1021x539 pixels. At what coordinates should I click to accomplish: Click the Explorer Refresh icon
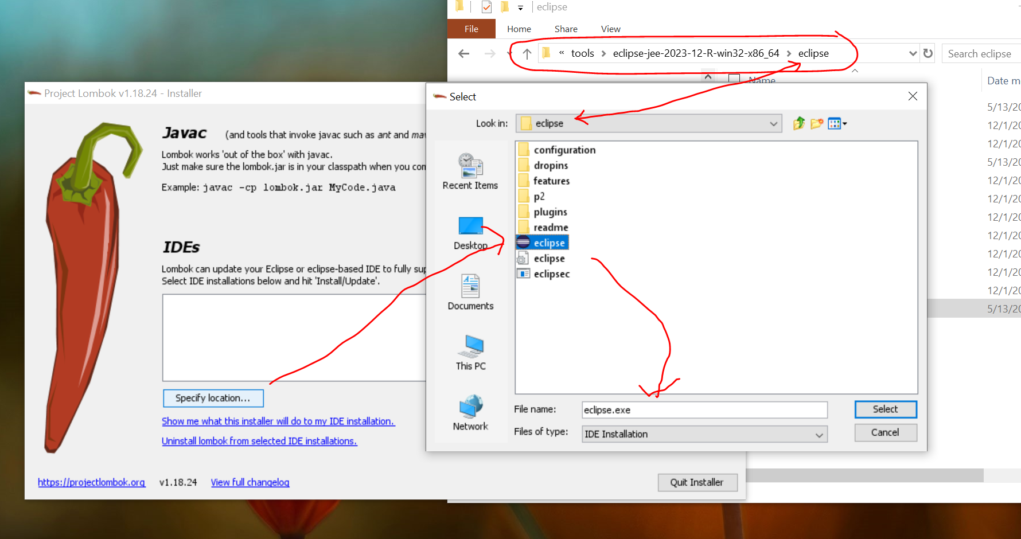(928, 53)
